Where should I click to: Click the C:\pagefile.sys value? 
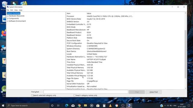92,81
